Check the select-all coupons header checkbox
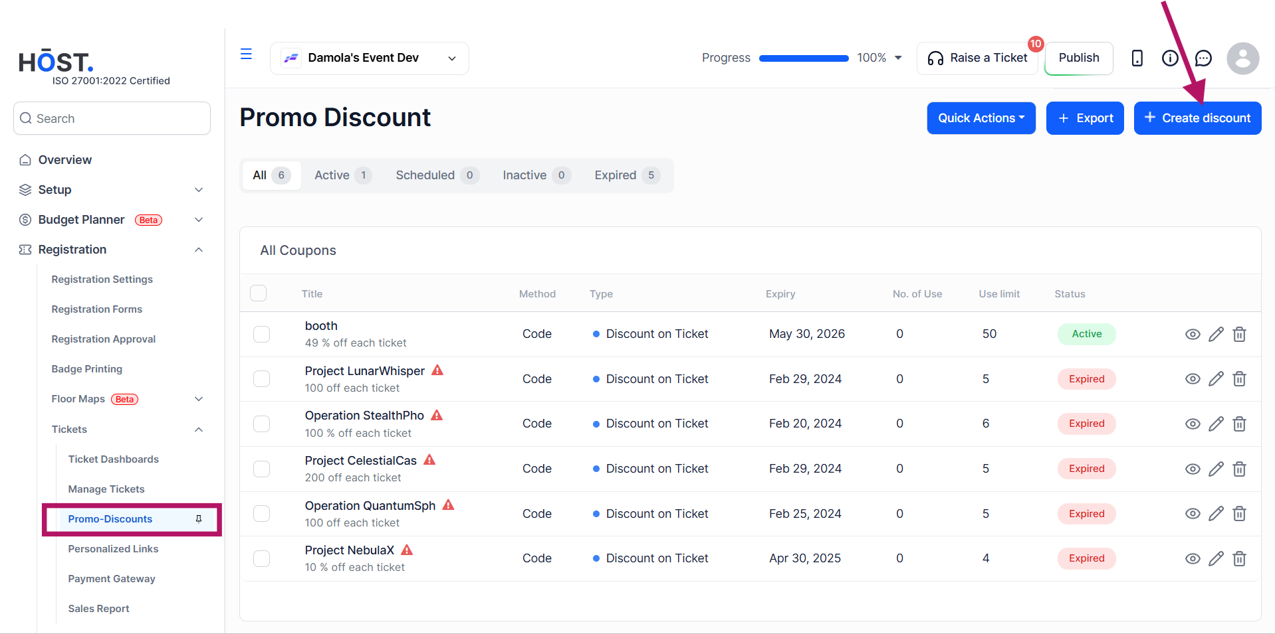Screen dimensions: 1275x634 [x=258, y=293]
